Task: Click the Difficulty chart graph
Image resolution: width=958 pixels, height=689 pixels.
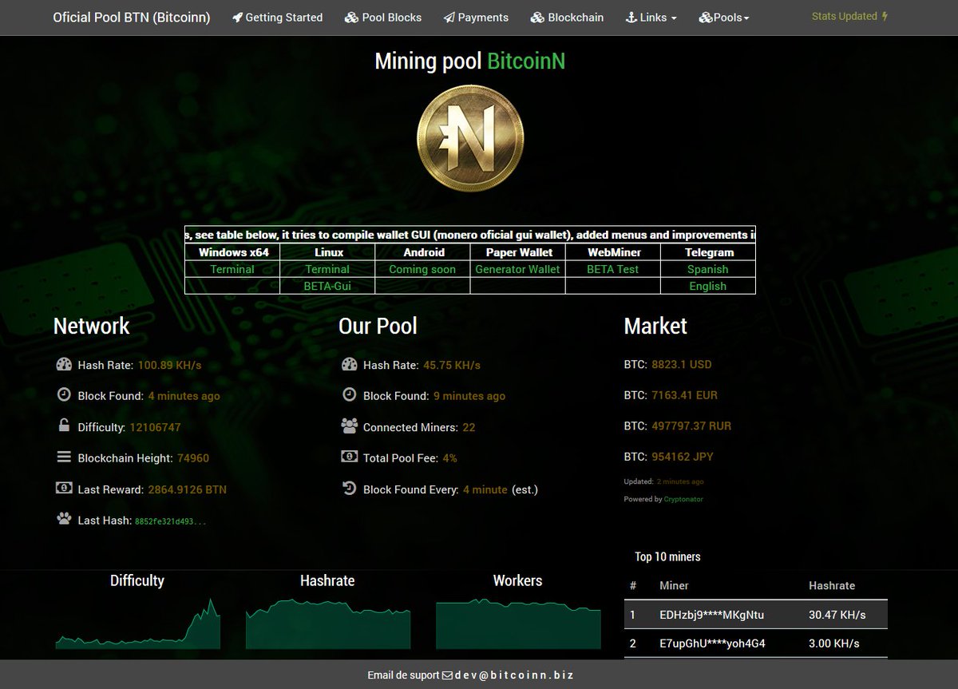Action: point(137,623)
